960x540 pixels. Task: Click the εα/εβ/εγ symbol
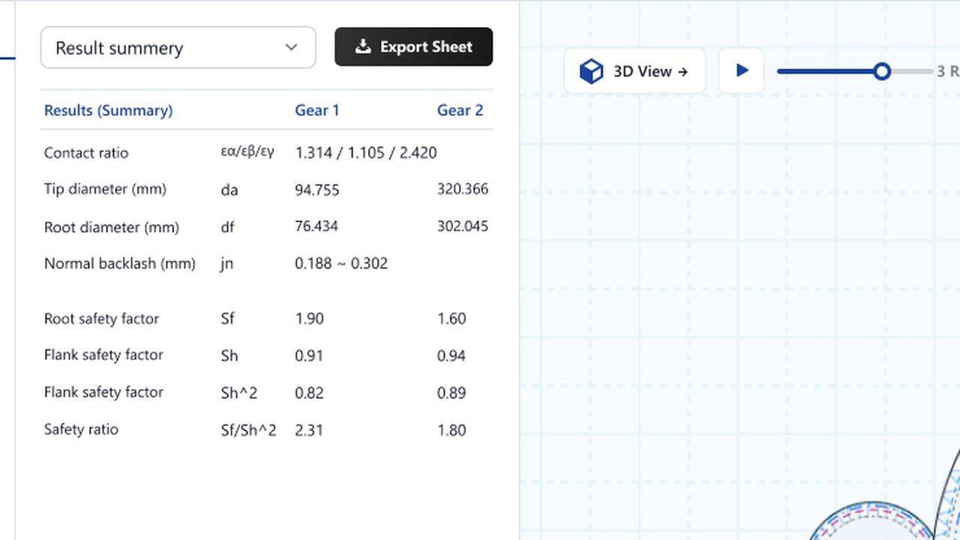pos(247,152)
